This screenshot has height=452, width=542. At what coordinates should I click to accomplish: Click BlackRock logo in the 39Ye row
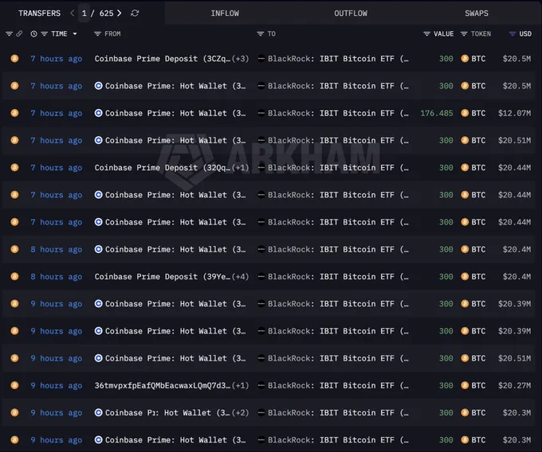click(x=261, y=276)
